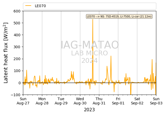Click the 500 y-axis tick label
Image resolution: width=165 pixels, height=115 pixels.
tap(17, 23)
